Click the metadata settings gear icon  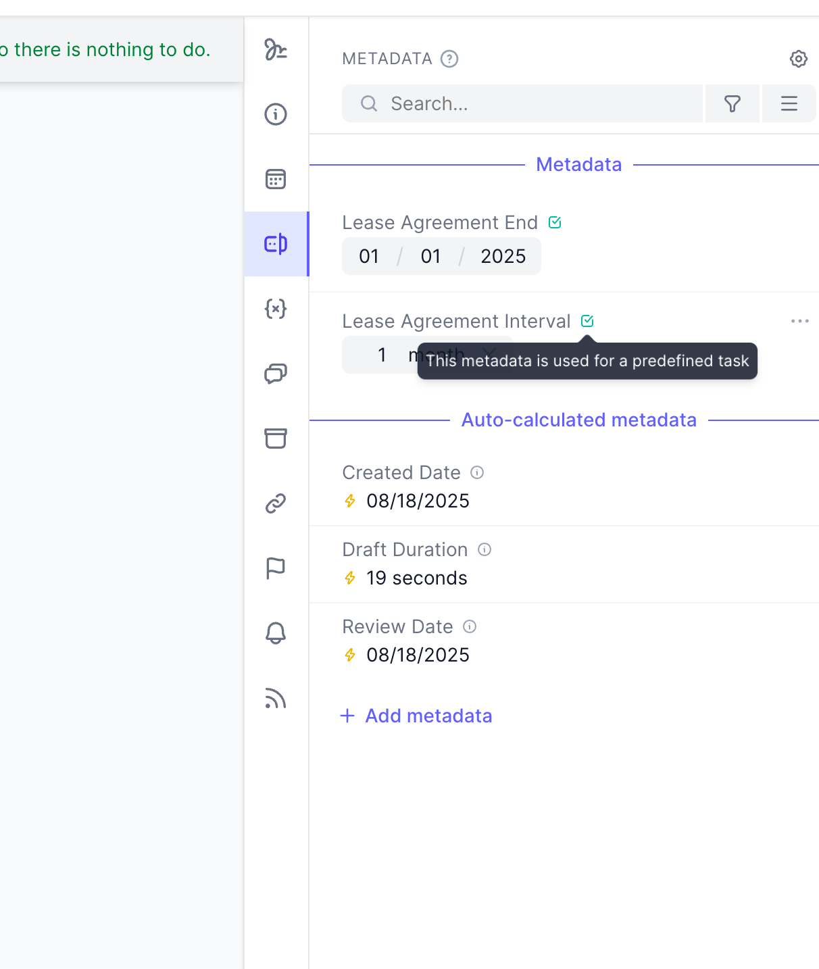(x=799, y=59)
